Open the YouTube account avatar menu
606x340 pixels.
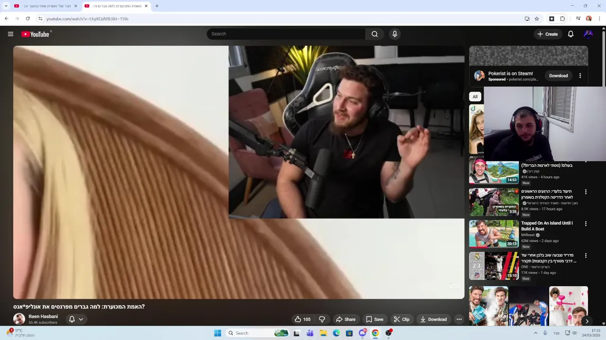coord(588,34)
